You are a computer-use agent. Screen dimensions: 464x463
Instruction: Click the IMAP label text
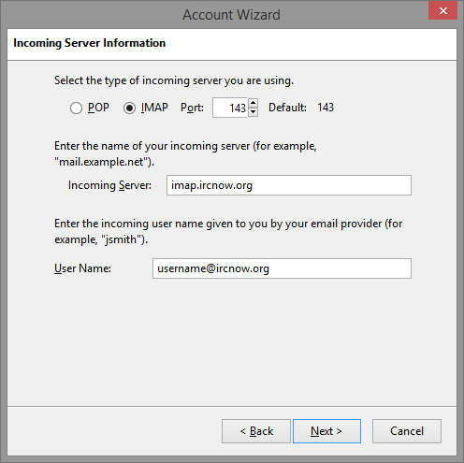point(154,108)
